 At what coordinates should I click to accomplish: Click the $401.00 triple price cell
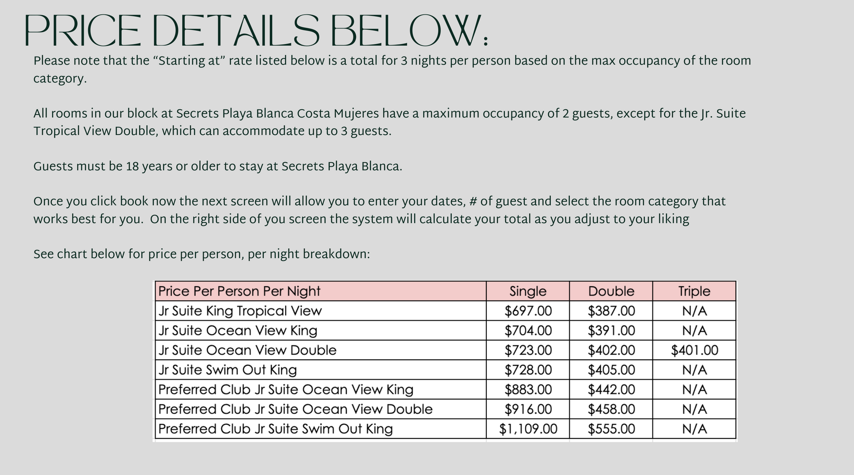pos(695,350)
